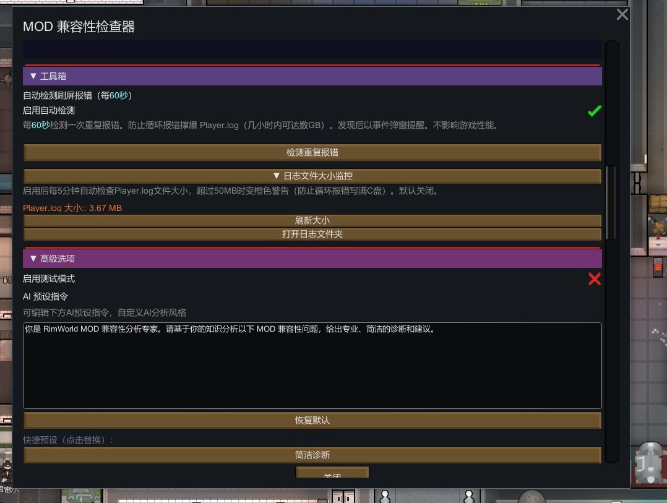Viewport: 667px width, 503px height.
Task: Click the MOD 兼容性检查器 title
Action: click(x=79, y=27)
